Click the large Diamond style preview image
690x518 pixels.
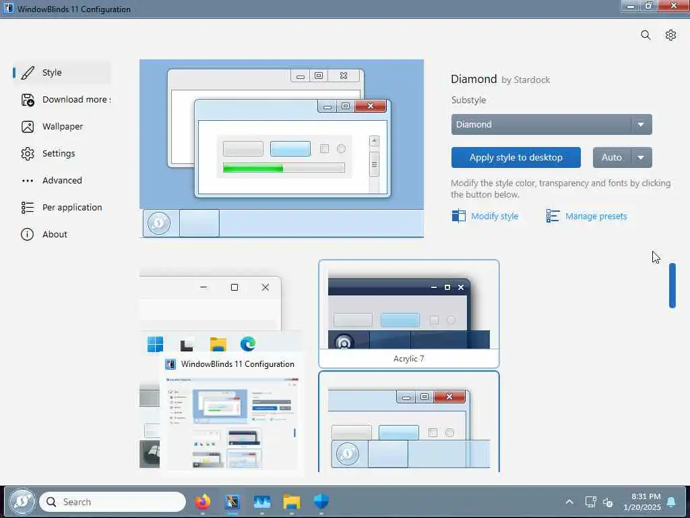point(282,149)
